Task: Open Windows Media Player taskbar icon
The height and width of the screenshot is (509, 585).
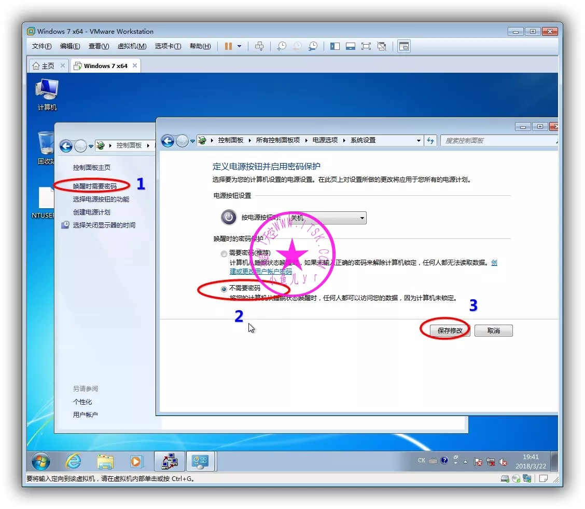Action: (x=136, y=461)
